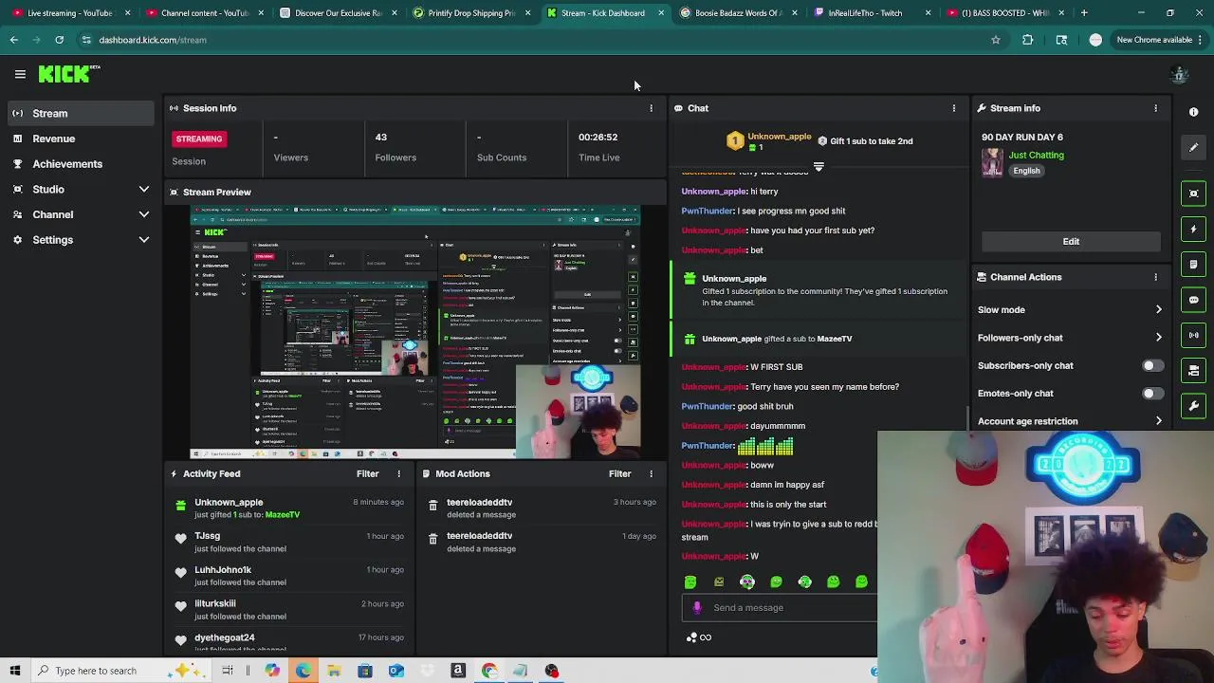Screen dimensions: 1214x683
Task: Filter the Activity Feed
Action: coord(367,473)
